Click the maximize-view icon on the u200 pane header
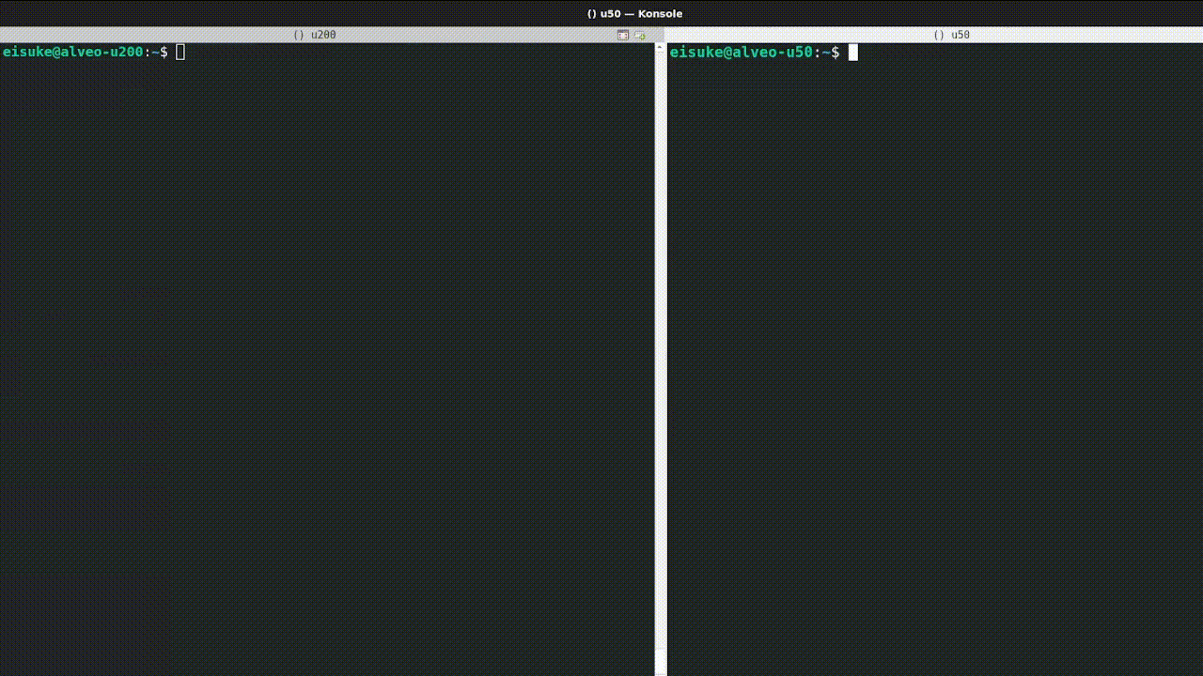 (x=621, y=35)
